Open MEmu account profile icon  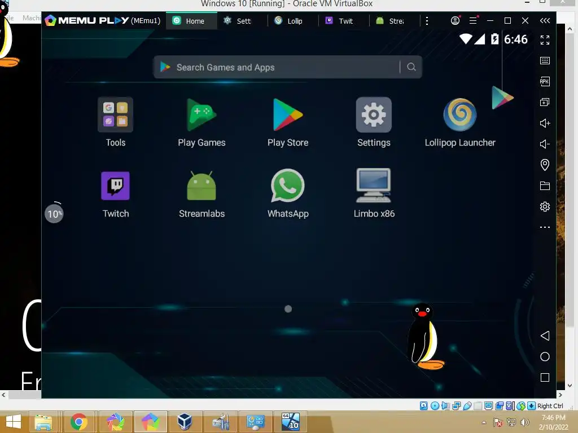456,21
